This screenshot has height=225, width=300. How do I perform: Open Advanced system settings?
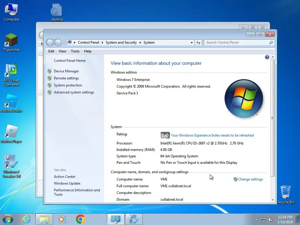coord(74,92)
